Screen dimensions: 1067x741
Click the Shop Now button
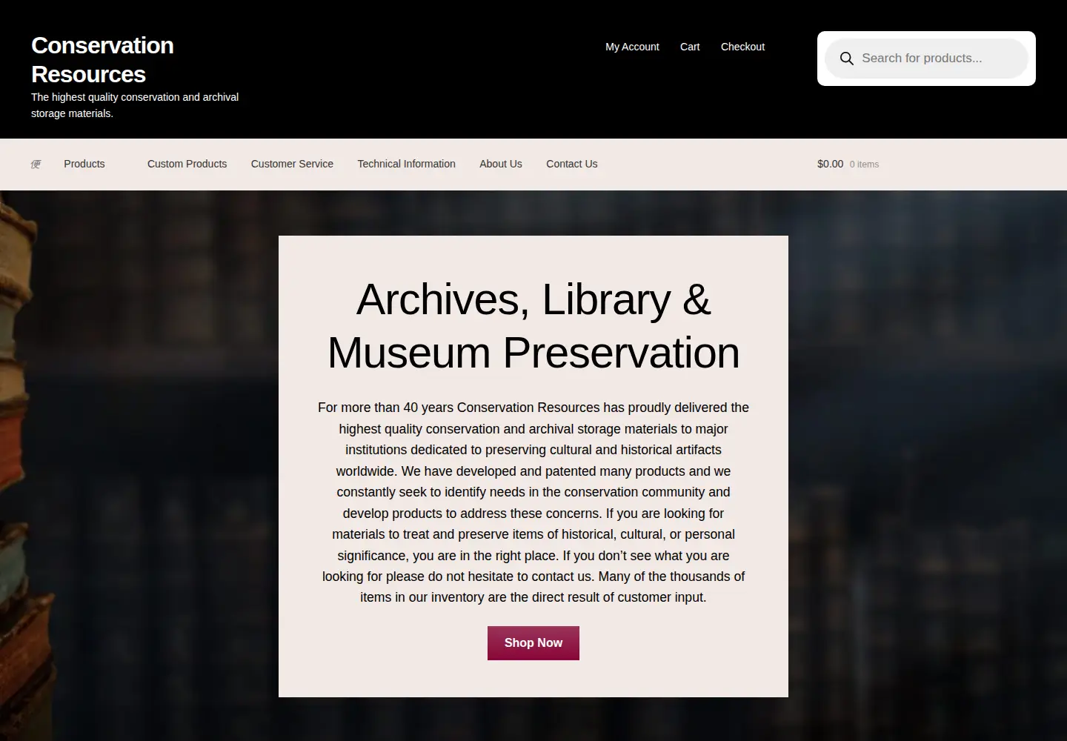(533, 643)
